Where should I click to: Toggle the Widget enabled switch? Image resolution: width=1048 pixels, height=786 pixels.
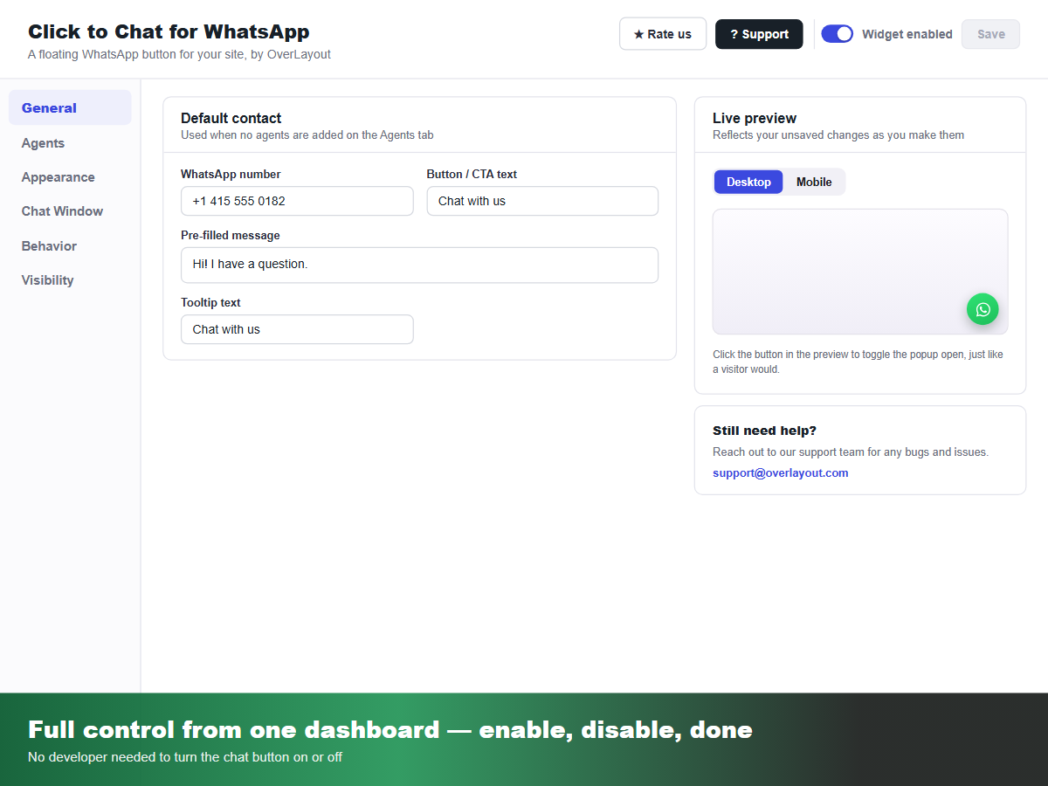[x=837, y=34]
